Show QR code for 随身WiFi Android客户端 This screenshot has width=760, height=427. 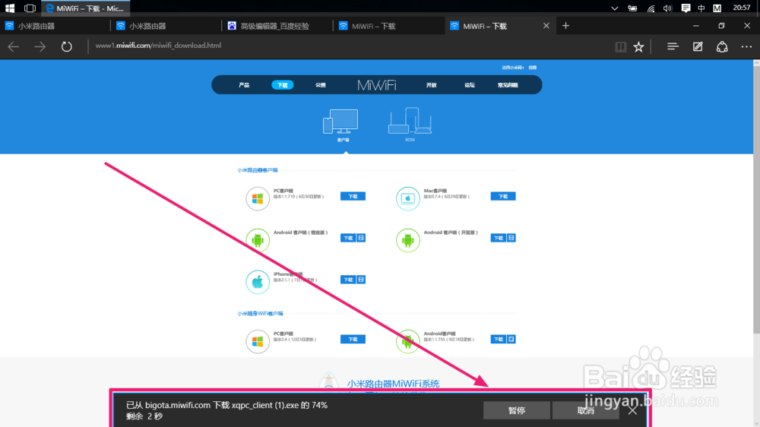pyautogui.click(x=511, y=340)
